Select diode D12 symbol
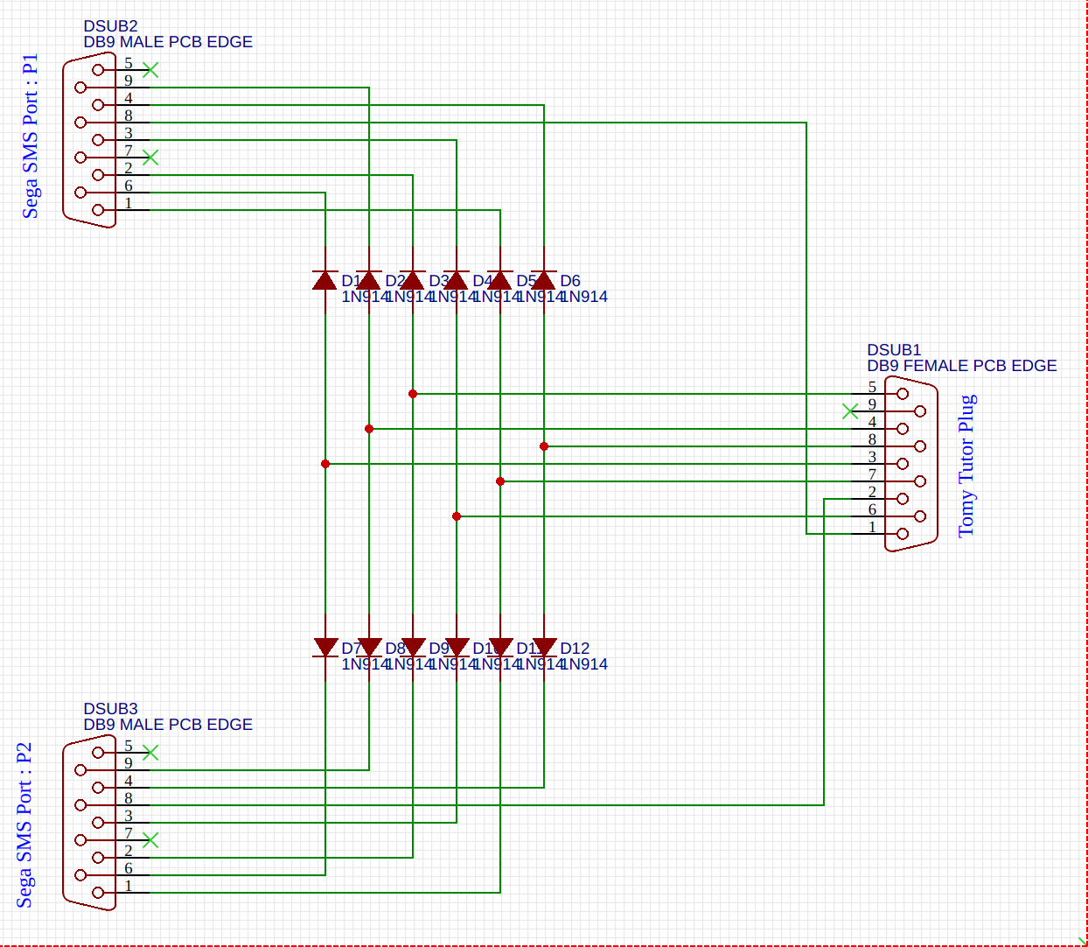The height and width of the screenshot is (947, 1088). [544, 648]
